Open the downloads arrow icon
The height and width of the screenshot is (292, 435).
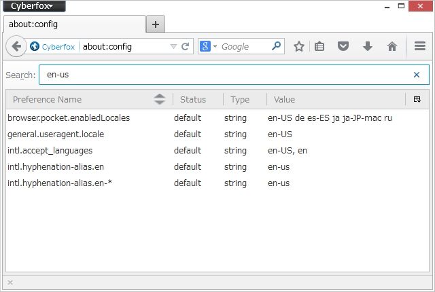click(x=368, y=46)
